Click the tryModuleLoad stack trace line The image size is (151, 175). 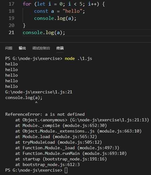(59, 142)
